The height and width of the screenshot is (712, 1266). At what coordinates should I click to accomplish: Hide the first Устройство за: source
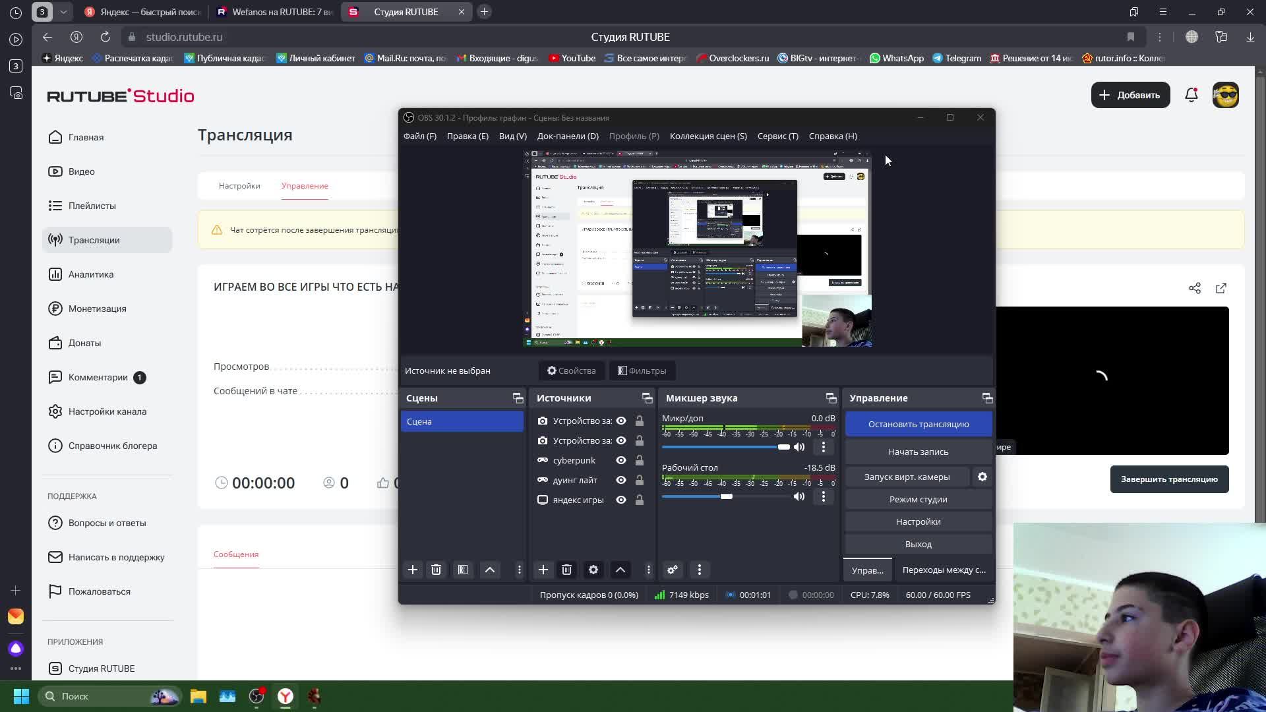point(621,421)
